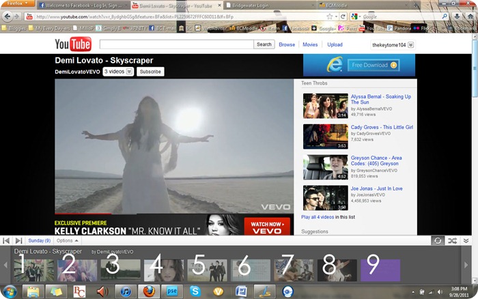The width and height of the screenshot is (478, 299).
Task: Open Cady Groves - This Little Girl
Action: tap(382, 127)
